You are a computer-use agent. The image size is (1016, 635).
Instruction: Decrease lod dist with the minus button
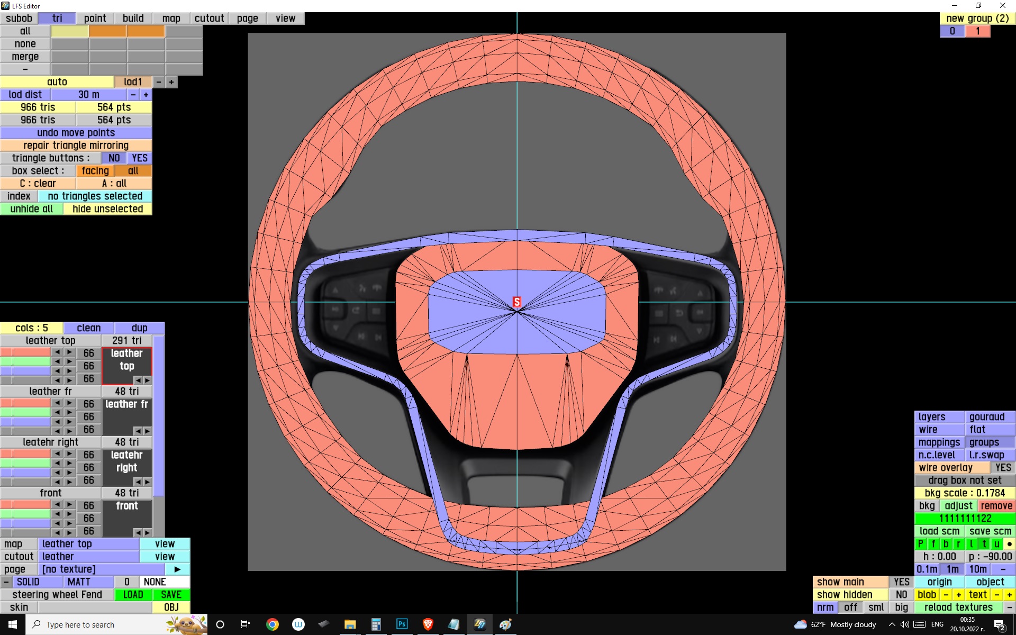tap(133, 95)
